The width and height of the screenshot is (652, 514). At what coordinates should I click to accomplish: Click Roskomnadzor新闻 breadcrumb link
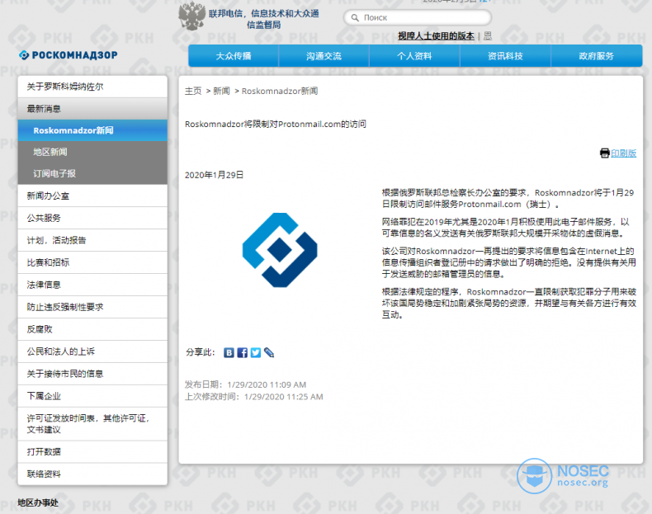coord(280,91)
